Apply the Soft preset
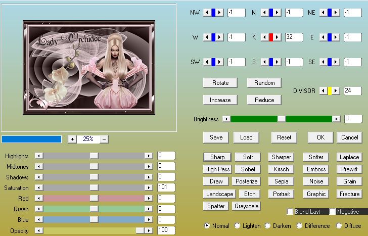Screen dimensions: 368x236 tap(248, 157)
